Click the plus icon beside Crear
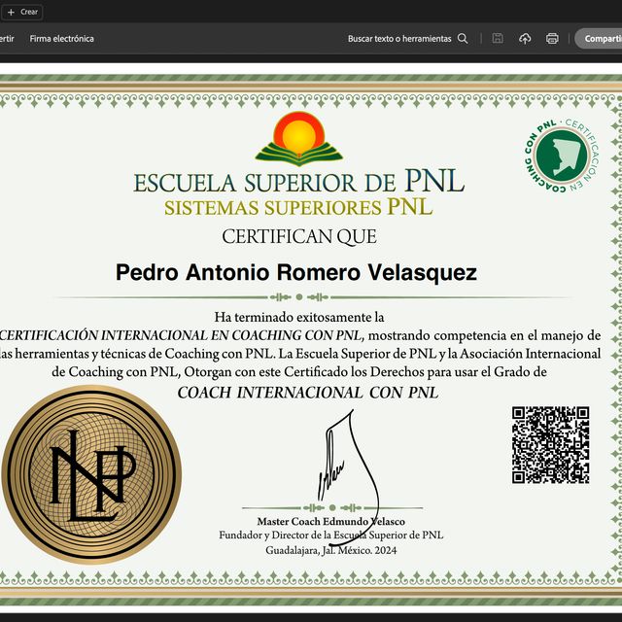Viewport: 622px width, 622px height. [x=11, y=13]
